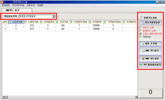Open the 카드리더작업 menu
Screen dimensions: 165x100
pyautogui.click(x=18, y=5)
